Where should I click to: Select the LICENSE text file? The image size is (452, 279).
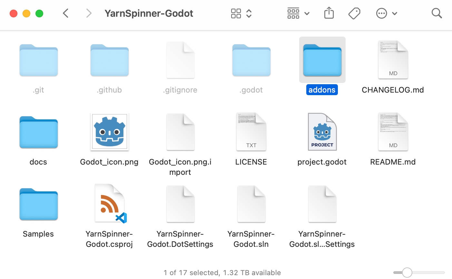(251, 132)
